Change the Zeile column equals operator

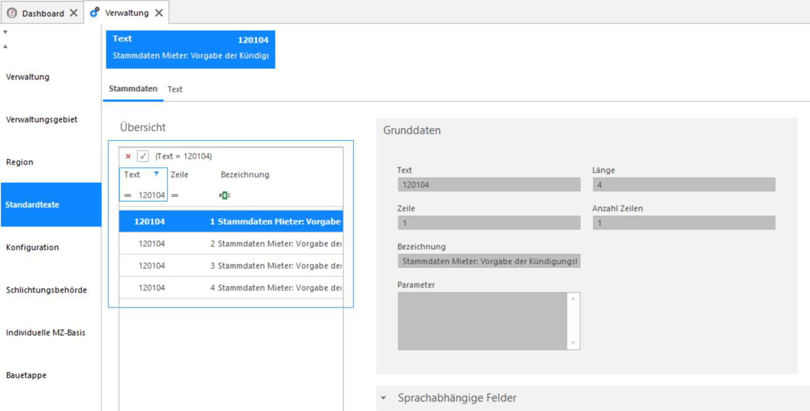click(x=175, y=195)
